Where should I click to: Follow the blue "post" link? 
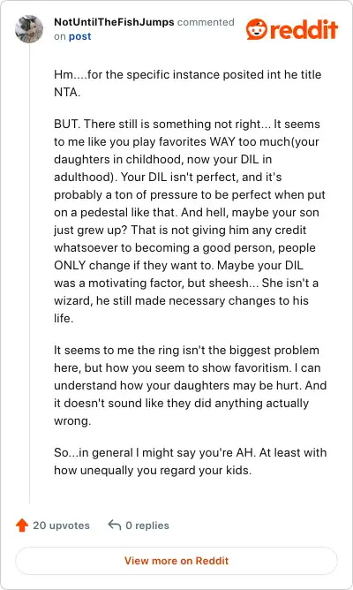click(79, 36)
